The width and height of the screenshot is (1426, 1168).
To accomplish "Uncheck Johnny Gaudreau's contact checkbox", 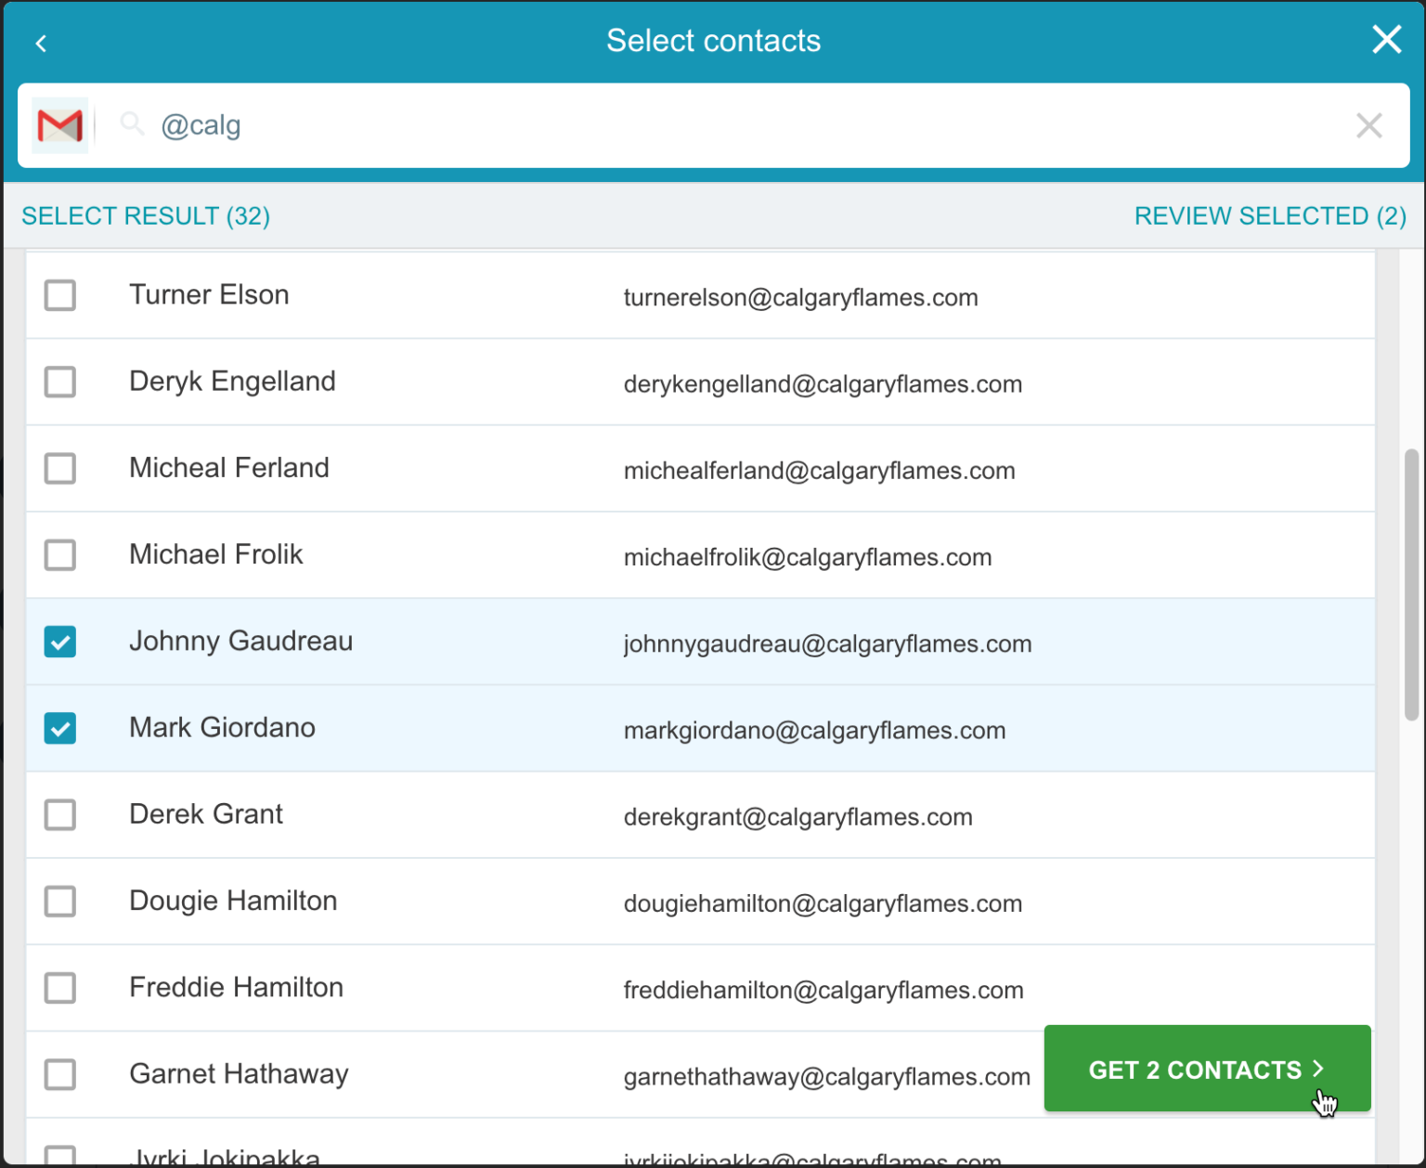I will point(59,642).
